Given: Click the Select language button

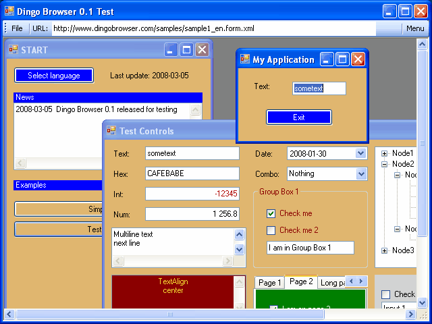Looking at the screenshot, I should pos(54,76).
